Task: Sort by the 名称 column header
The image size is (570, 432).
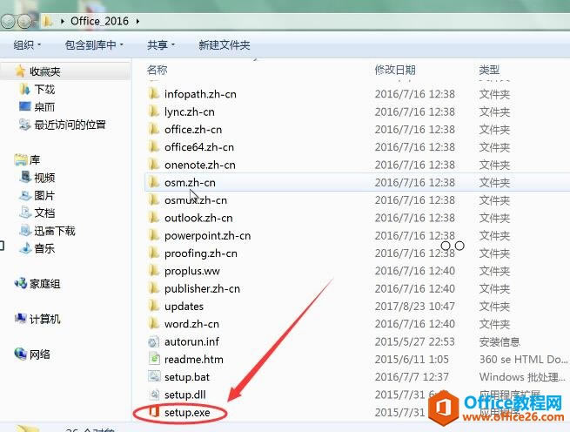Action: pos(157,70)
